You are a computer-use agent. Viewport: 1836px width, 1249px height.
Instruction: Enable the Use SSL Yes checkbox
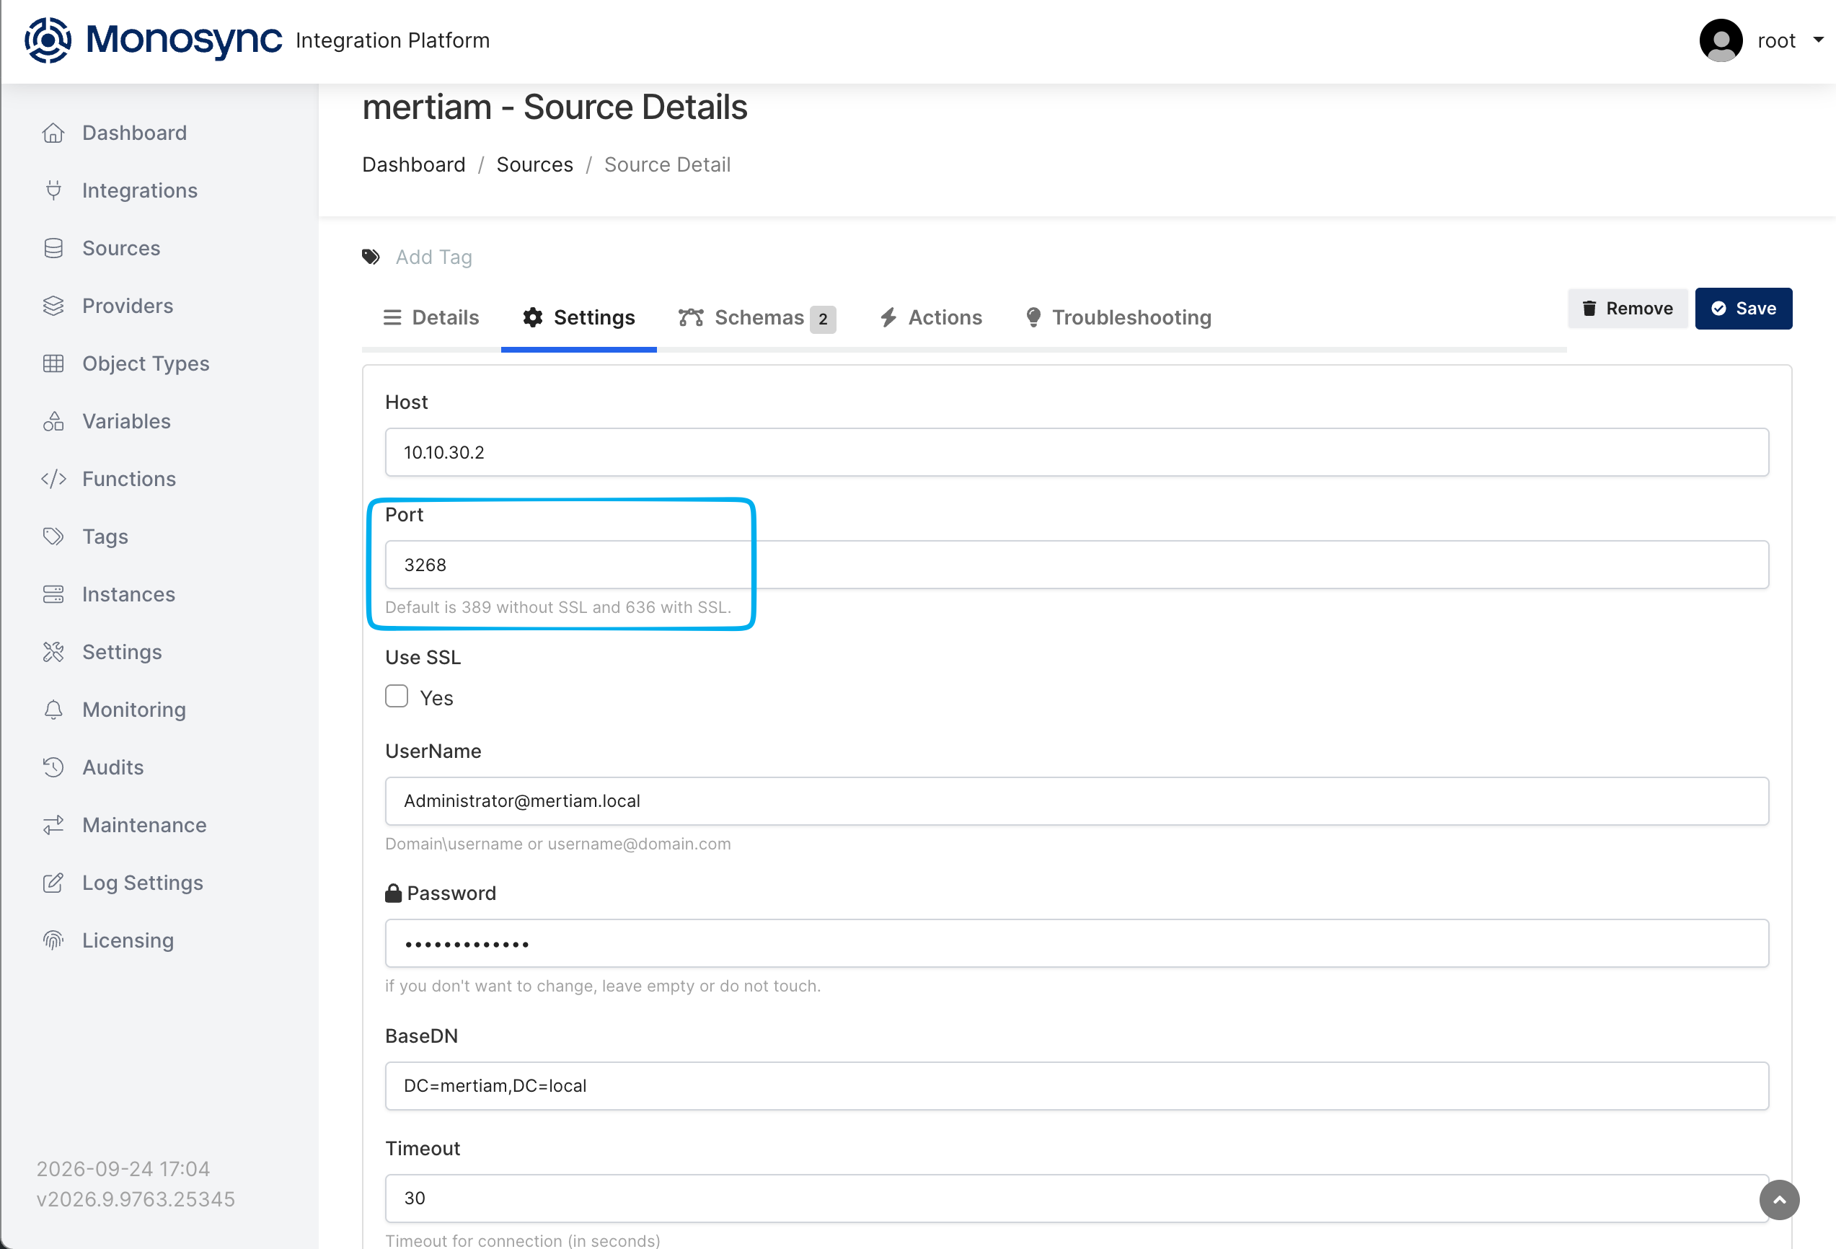click(x=397, y=696)
